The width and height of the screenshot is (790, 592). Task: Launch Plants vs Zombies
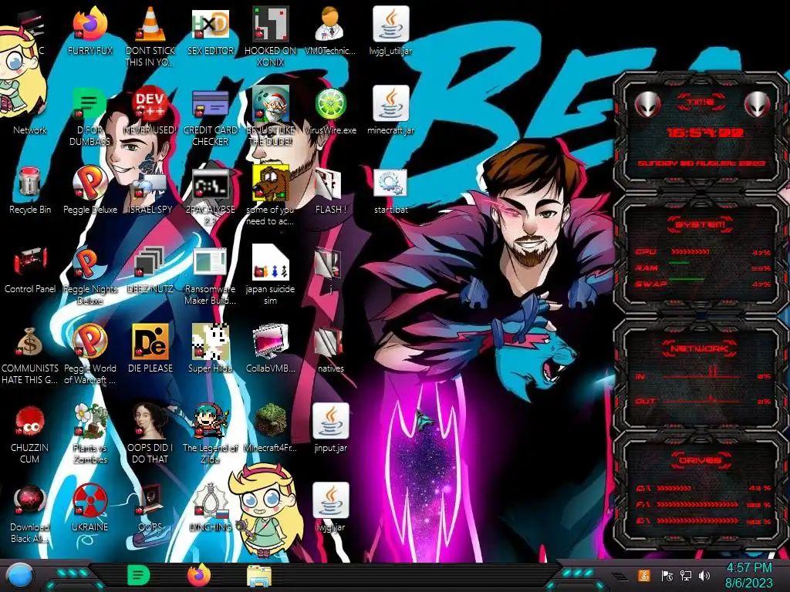tap(90, 421)
